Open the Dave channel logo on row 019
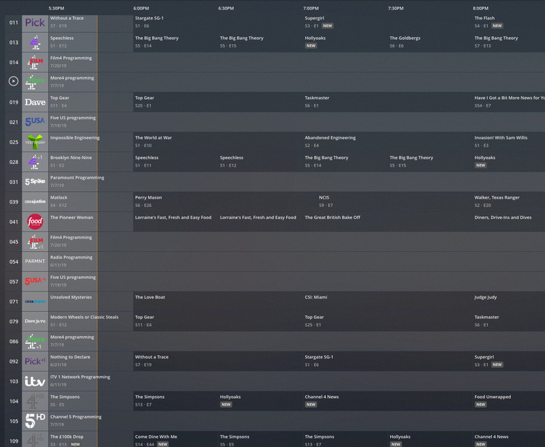545x447 pixels. tap(35, 103)
